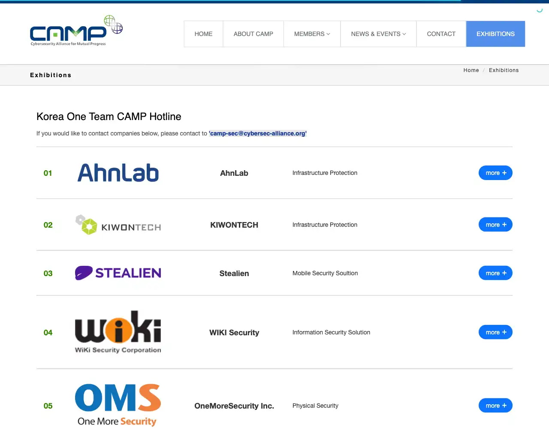549x439 pixels.
Task: Expand more info for OneMoreSecurity Inc.
Action: click(495, 406)
